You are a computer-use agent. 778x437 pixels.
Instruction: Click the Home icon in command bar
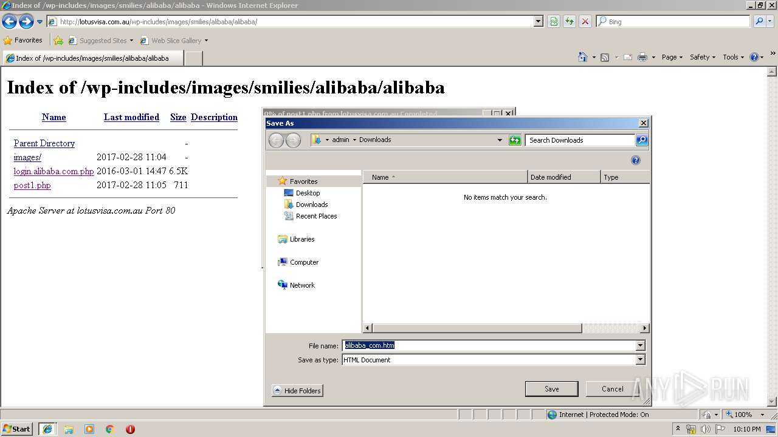pos(583,57)
